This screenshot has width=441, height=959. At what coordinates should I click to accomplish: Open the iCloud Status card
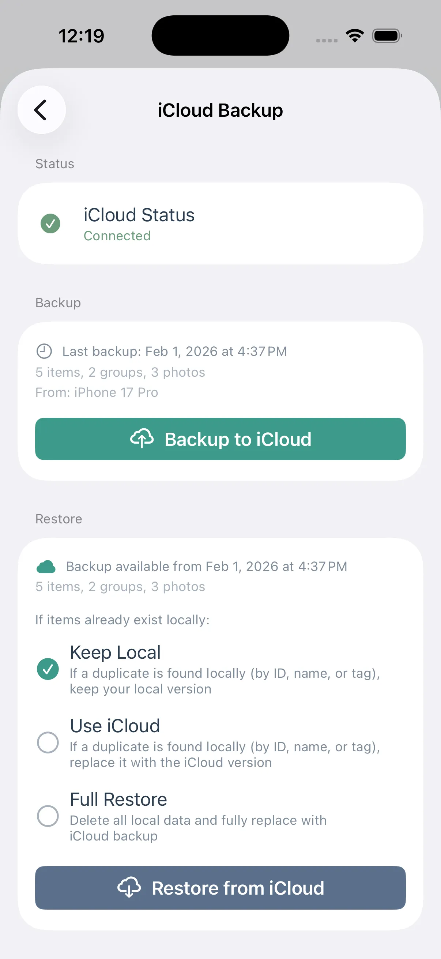pos(220,223)
